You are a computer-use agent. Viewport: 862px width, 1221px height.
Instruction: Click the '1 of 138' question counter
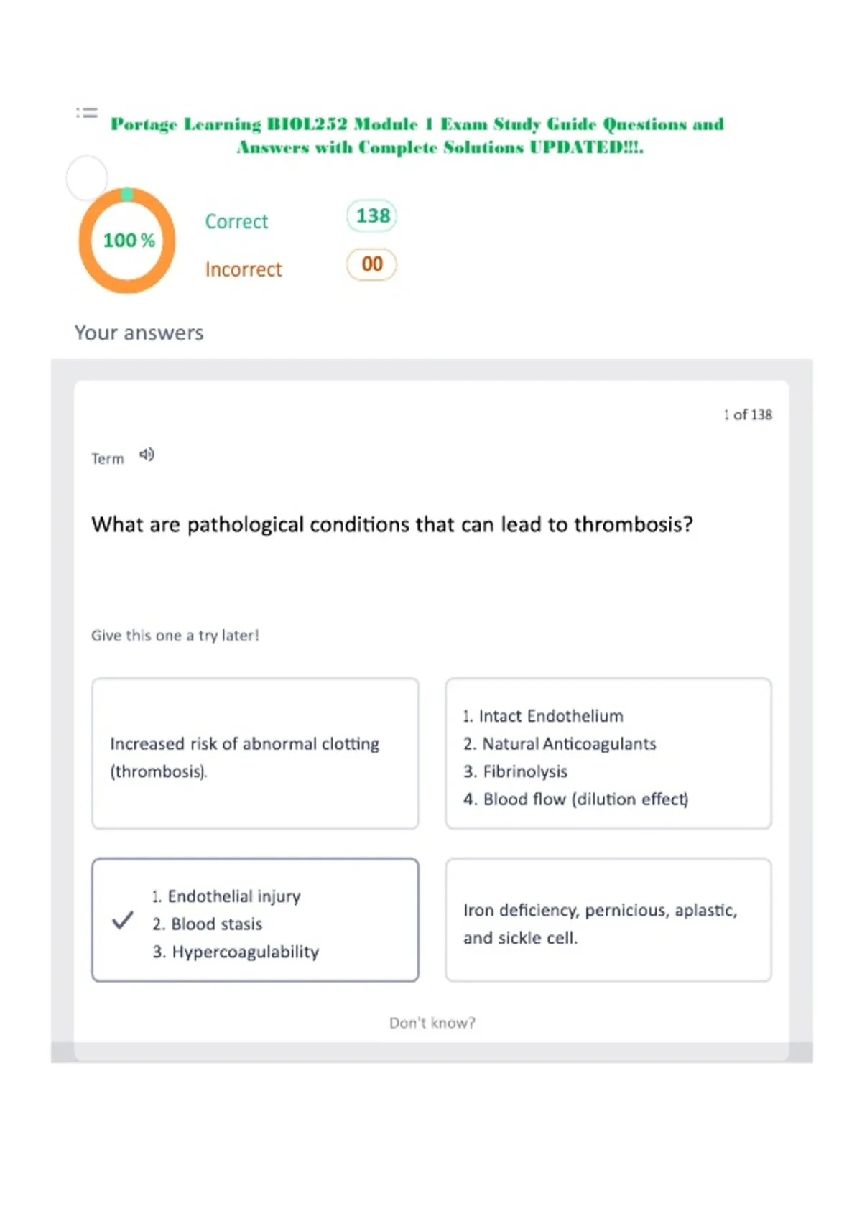(x=748, y=414)
